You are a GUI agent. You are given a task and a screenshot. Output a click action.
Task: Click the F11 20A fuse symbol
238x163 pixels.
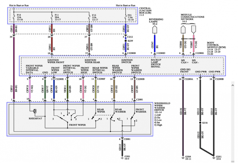pos(51,16)
